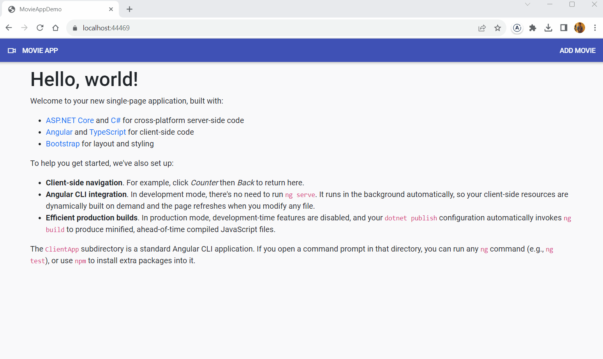Click the browser back arrow

pyautogui.click(x=9, y=28)
